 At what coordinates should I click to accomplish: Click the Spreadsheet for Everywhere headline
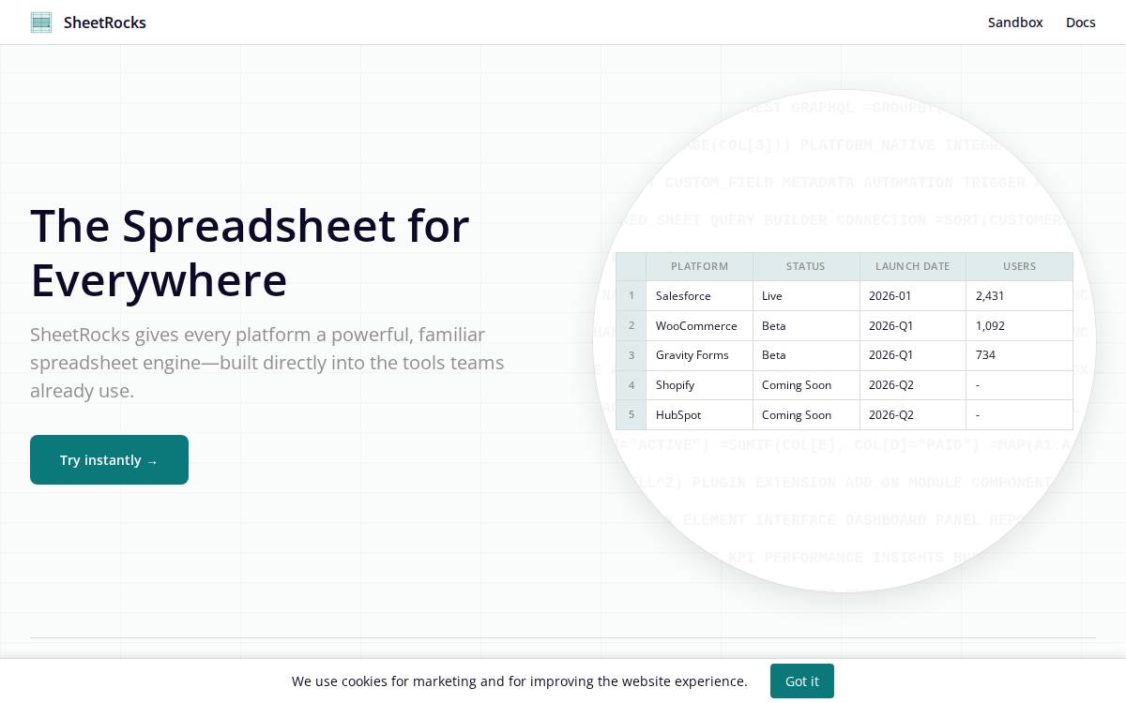click(251, 252)
